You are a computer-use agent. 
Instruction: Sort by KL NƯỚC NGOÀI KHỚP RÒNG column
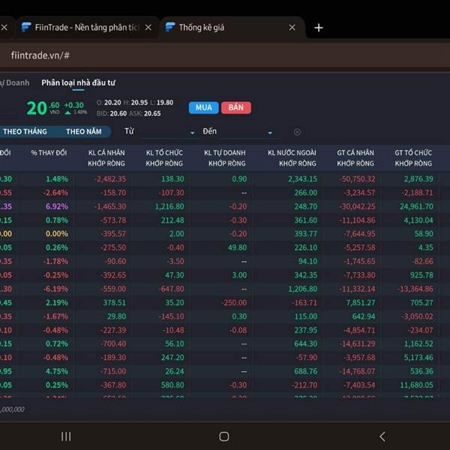pyautogui.click(x=292, y=157)
